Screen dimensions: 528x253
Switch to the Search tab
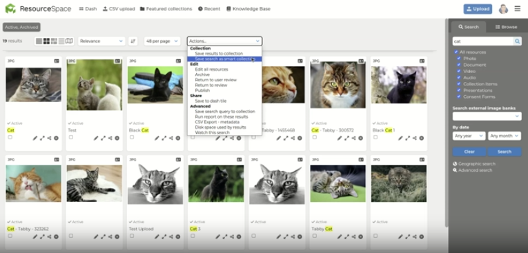(469, 27)
